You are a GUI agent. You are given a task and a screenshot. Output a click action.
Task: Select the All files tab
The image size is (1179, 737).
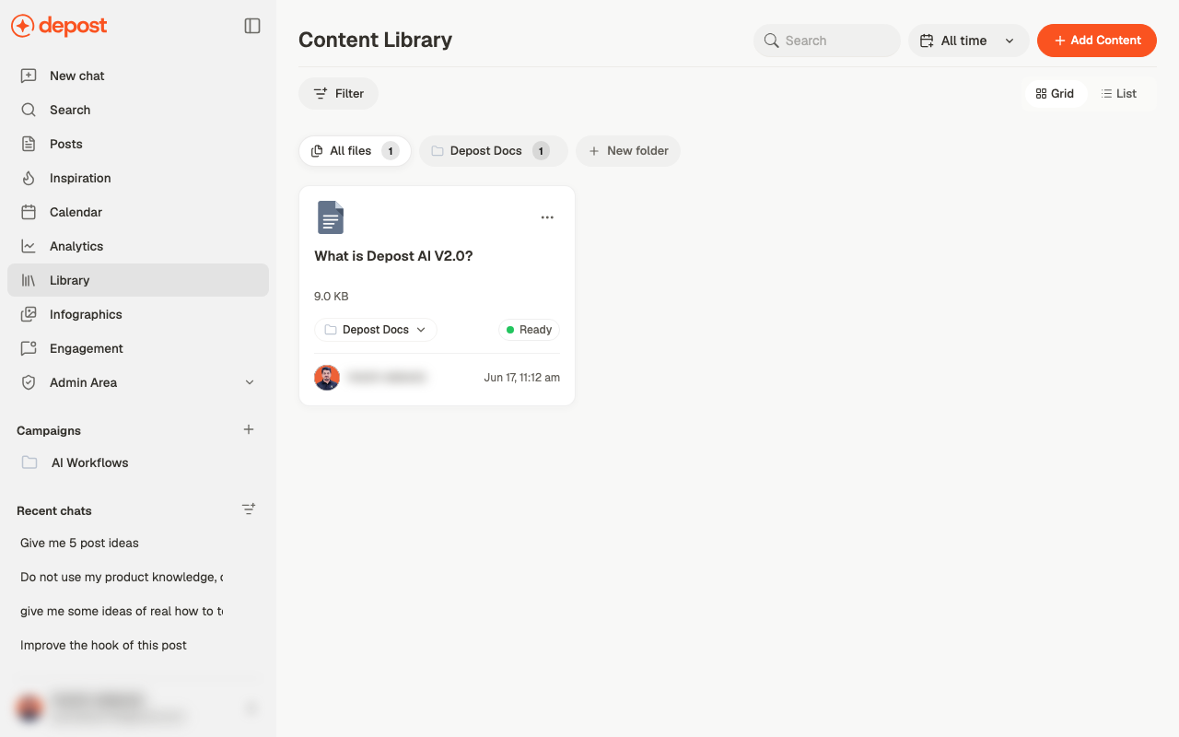[x=355, y=151]
